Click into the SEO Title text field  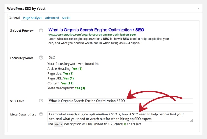point(120,101)
